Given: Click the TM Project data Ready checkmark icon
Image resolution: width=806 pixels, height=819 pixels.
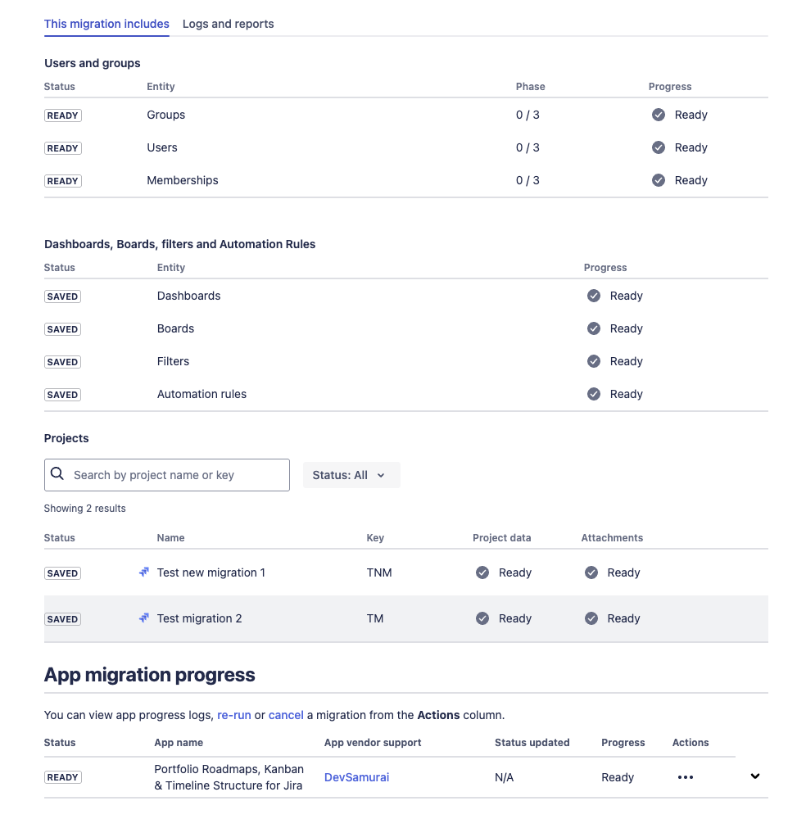Looking at the screenshot, I should 482,618.
